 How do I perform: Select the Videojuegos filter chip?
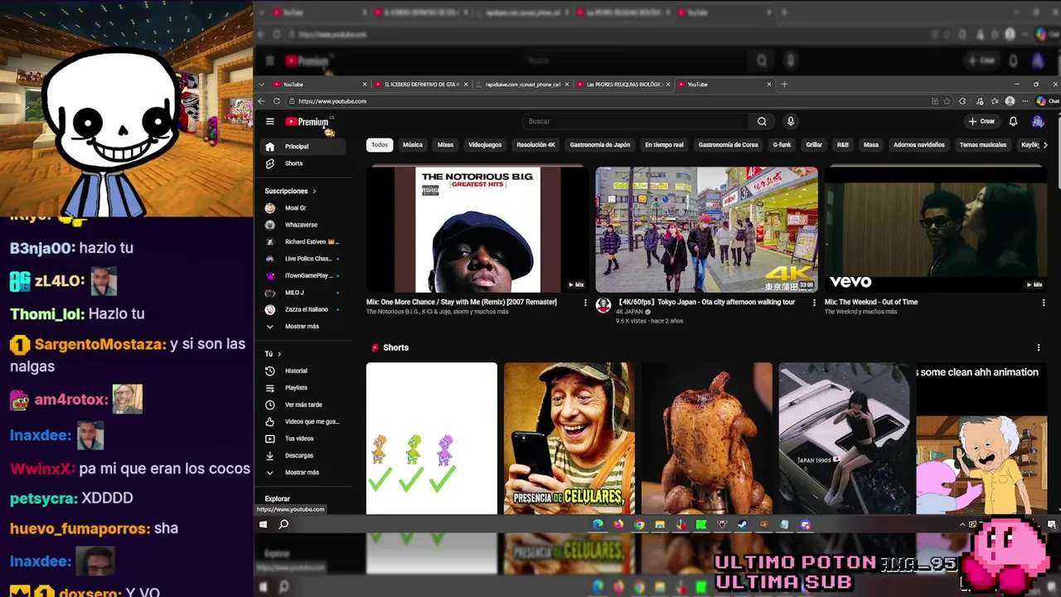pyautogui.click(x=485, y=145)
